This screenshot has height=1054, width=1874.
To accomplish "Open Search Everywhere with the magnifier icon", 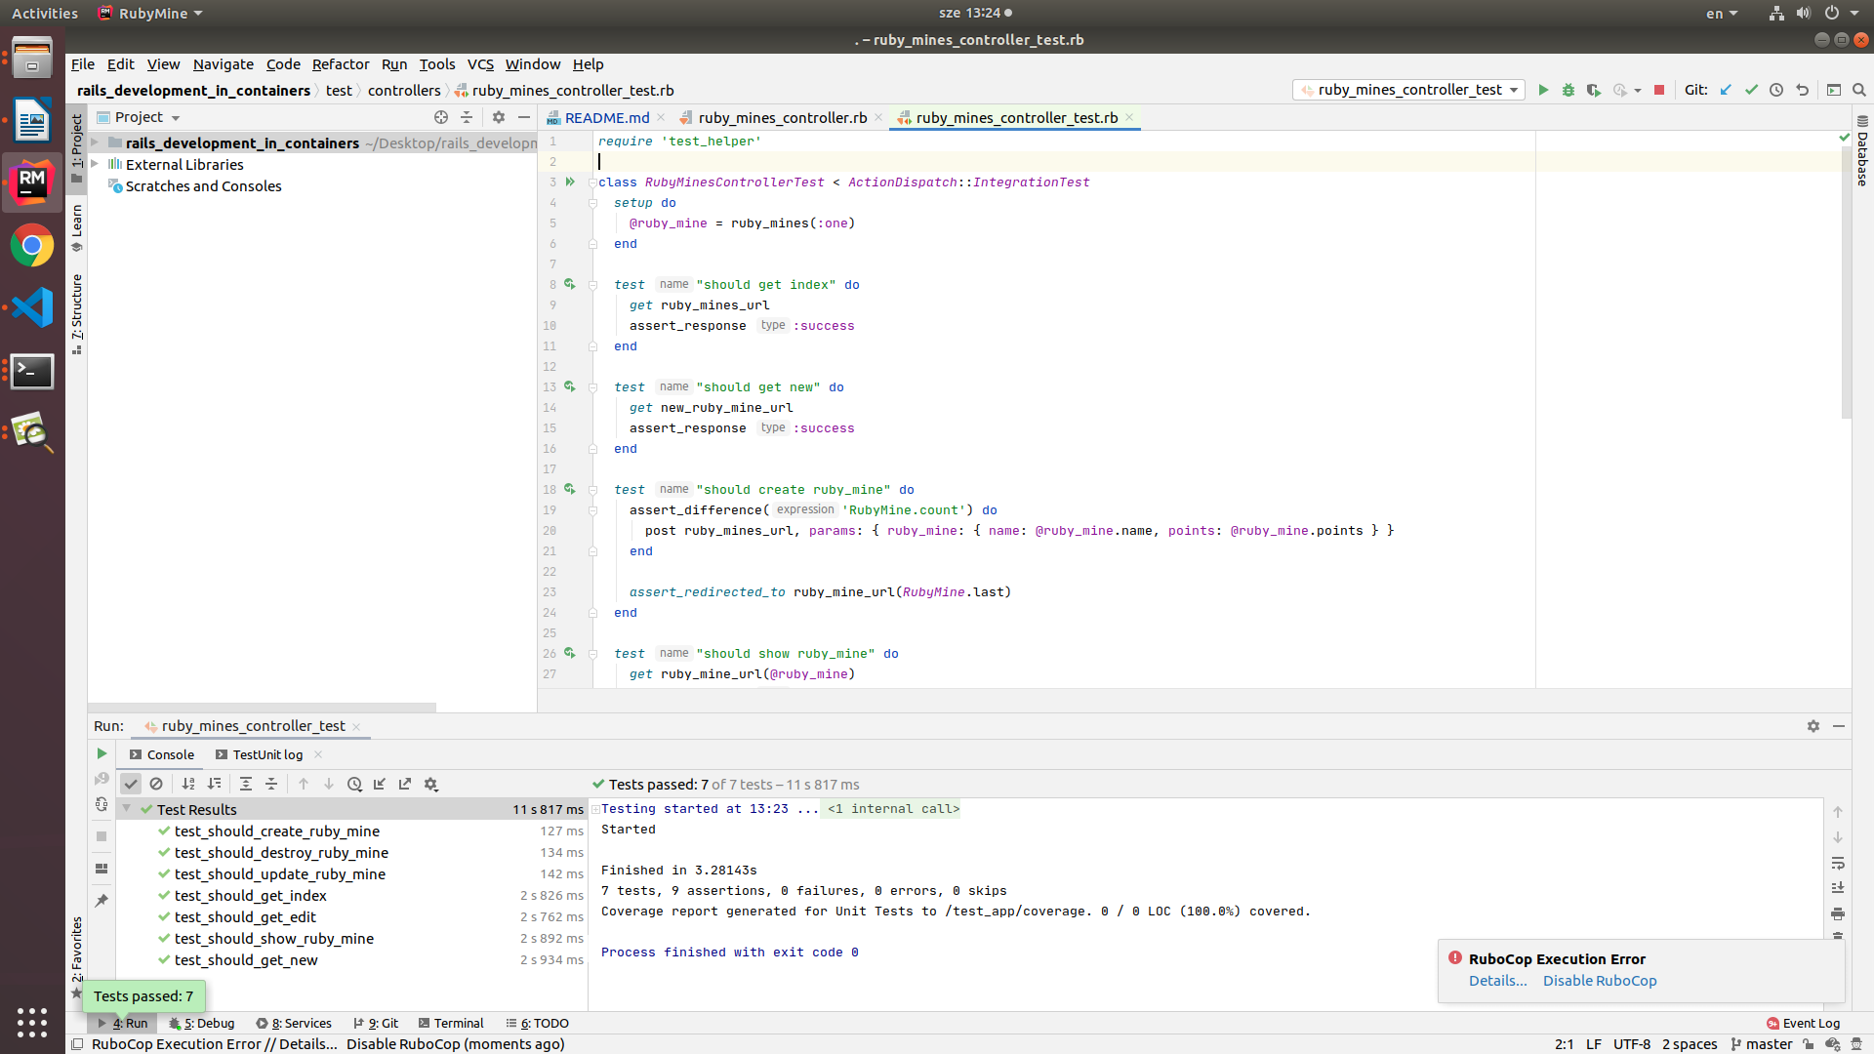I will [x=1859, y=90].
